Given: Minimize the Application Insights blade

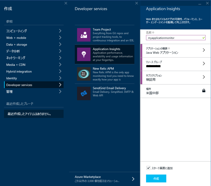Looking at the screenshot, I should coord(200,4).
